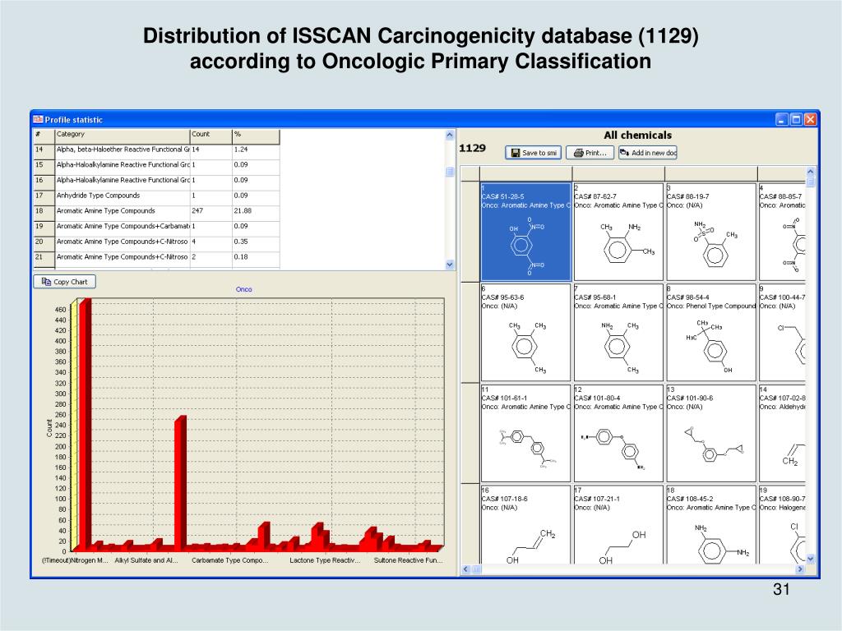
Task: Click the Category column header
Action: click(x=123, y=136)
